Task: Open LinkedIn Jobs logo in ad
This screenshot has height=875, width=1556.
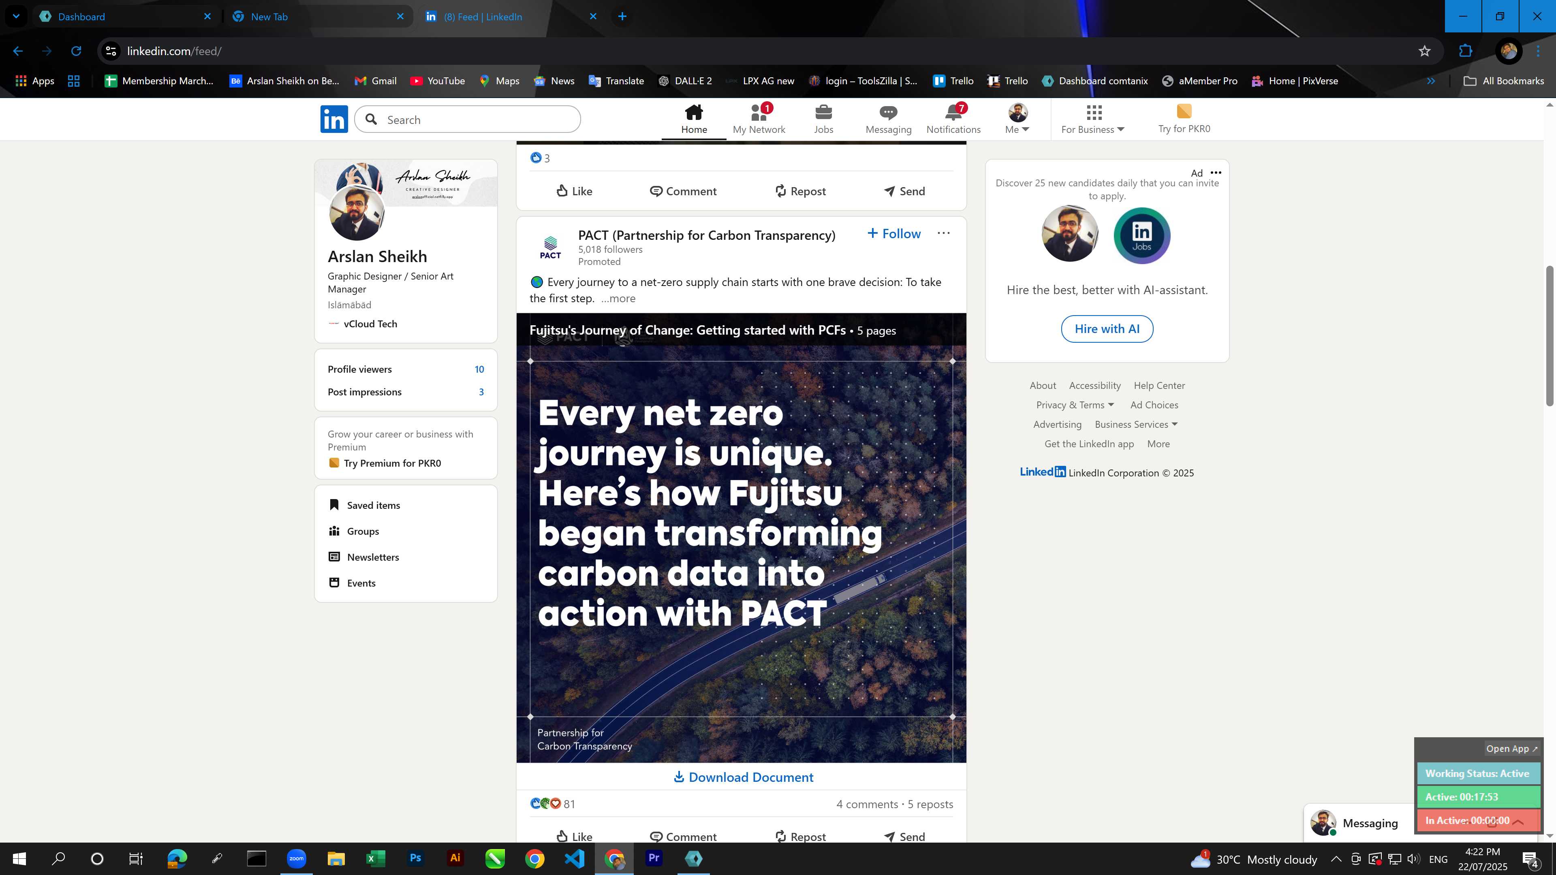Action: tap(1141, 235)
